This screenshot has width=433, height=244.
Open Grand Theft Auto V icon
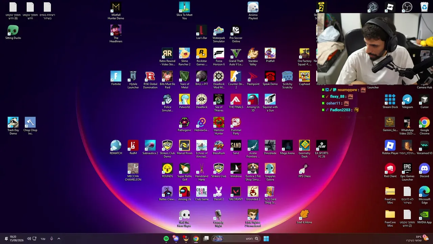(236, 57)
